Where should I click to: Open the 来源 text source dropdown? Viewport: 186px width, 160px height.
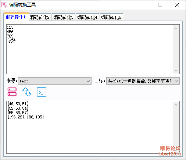point(55,81)
